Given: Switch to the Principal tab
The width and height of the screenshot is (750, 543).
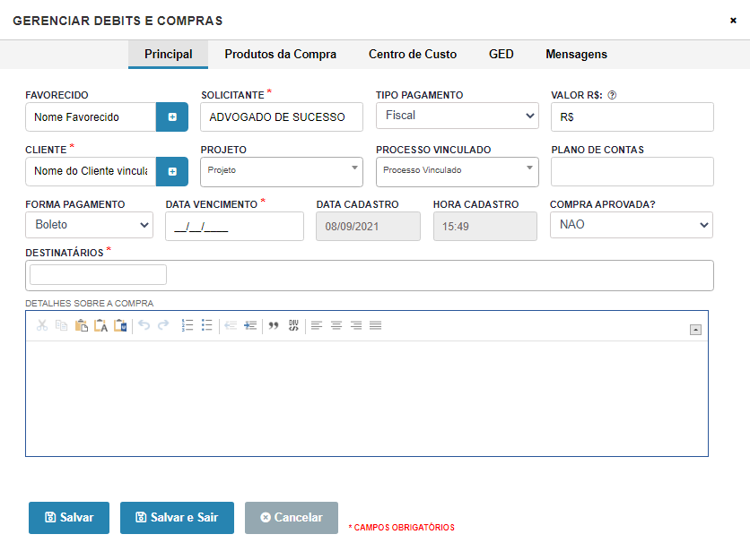Looking at the screenshot, I should [169, 55].
